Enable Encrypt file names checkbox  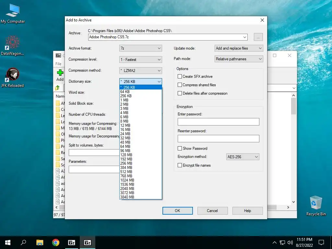point(180,165)
